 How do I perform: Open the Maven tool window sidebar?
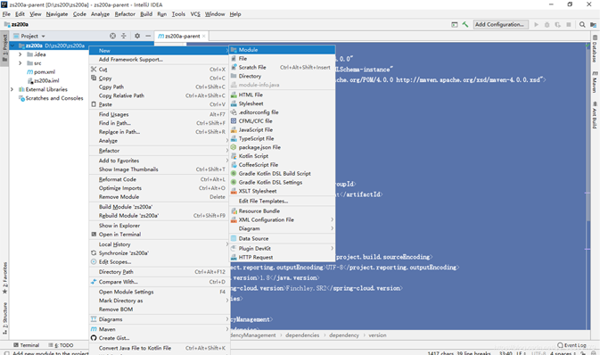tap(595, 82)
